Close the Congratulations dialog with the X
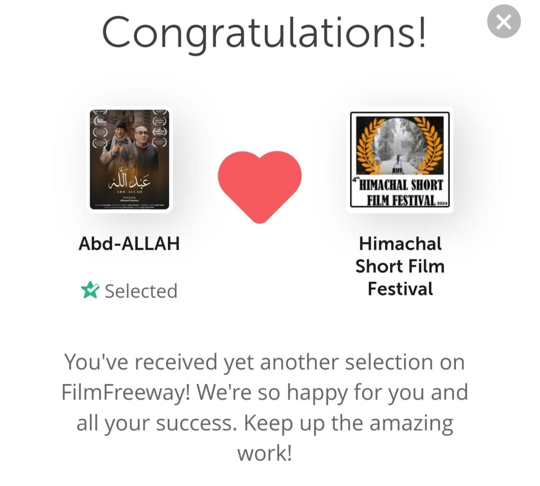The image size is (540, 486). click(504, 22)
